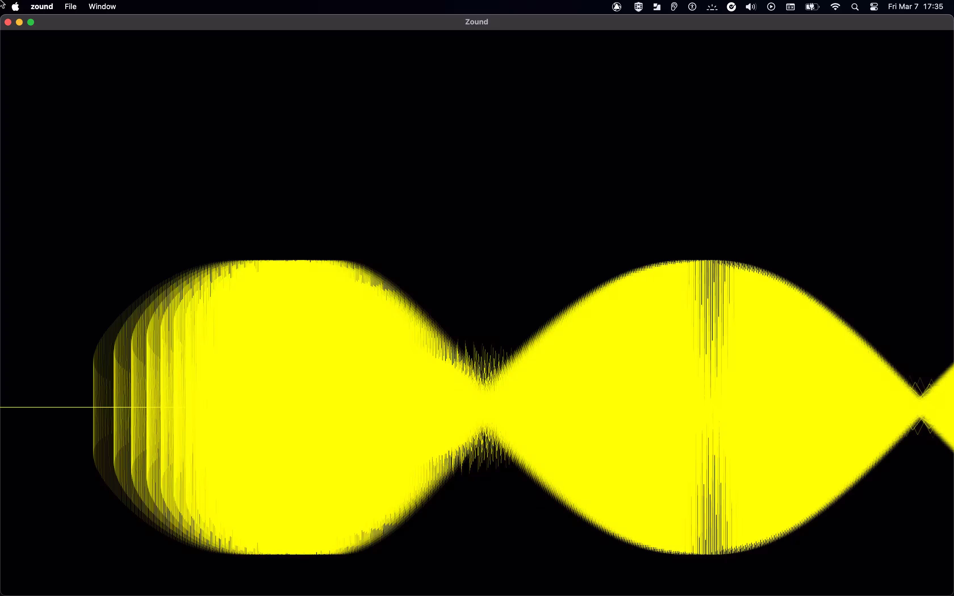
Task: Open the Hearing ear icon in menu bar
Action: pyautogui.click(x=674, y=7)
